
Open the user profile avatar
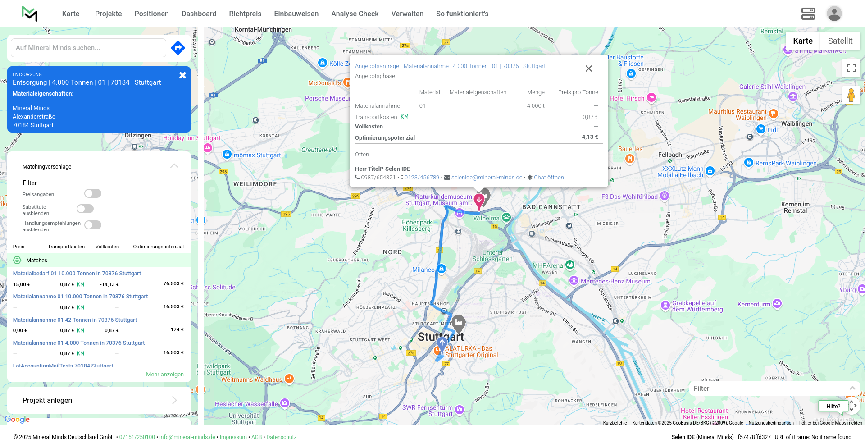click(834, 14)
